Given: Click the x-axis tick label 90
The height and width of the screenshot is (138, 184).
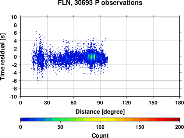Looking at the screenshot, I should click(x=100, y=103).
